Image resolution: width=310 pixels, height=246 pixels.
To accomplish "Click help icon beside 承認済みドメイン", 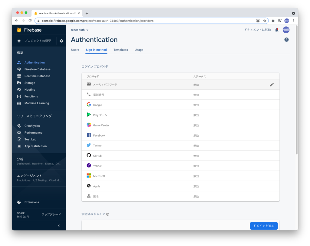I will coord(107,214).
